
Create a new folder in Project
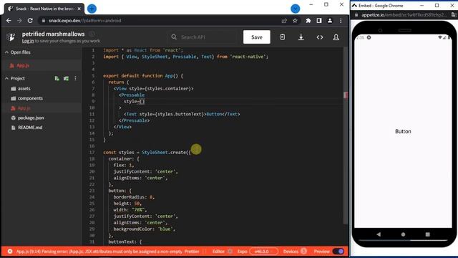tap(66, 78)
